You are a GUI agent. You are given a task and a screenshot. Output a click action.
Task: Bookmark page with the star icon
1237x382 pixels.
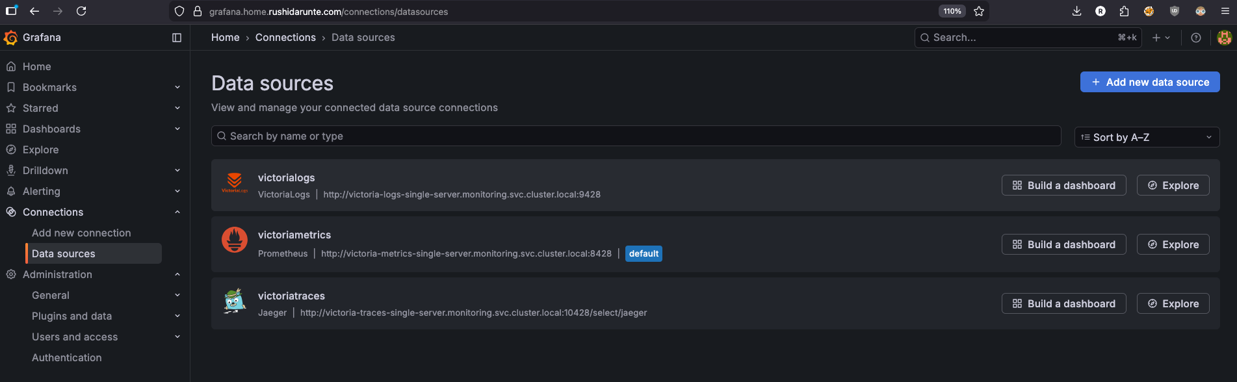pos(979,11)
